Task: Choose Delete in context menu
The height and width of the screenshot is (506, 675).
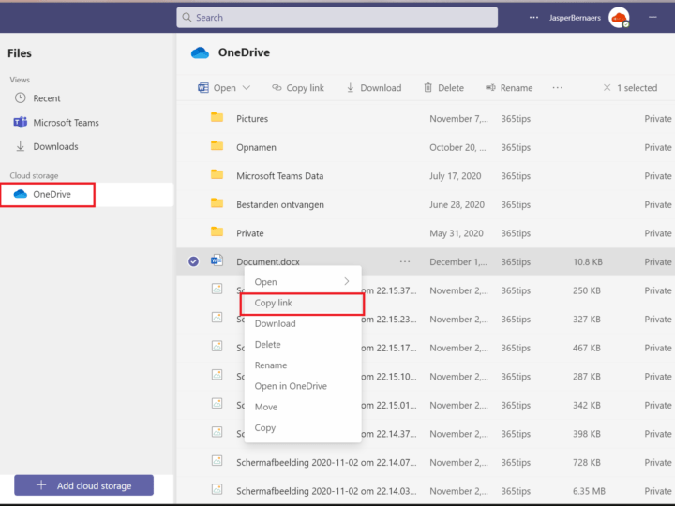Action: (303, 344)
